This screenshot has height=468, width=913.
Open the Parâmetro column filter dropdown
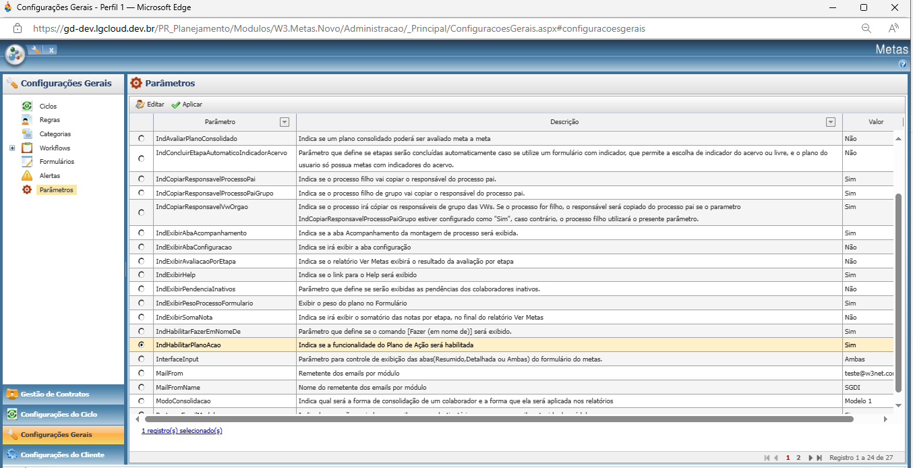(x=285, y=122)
